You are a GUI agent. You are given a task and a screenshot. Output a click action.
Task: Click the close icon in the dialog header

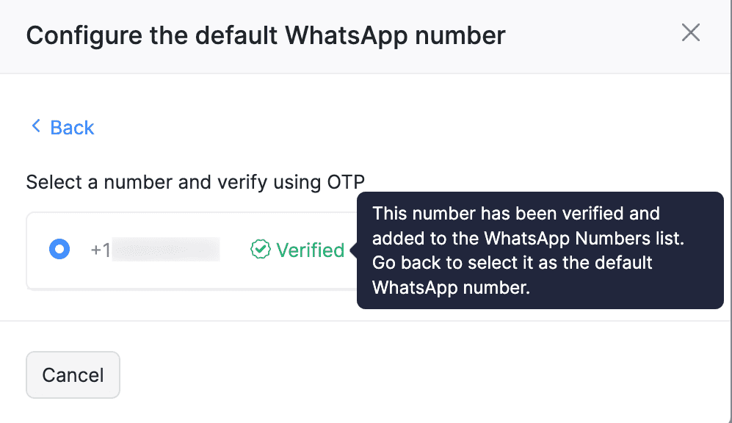click(691, 32)
